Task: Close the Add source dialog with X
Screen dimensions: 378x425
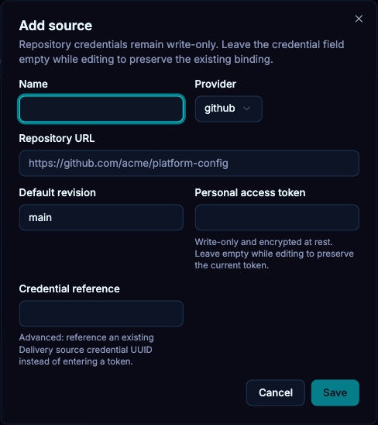Action: [359, 19]
